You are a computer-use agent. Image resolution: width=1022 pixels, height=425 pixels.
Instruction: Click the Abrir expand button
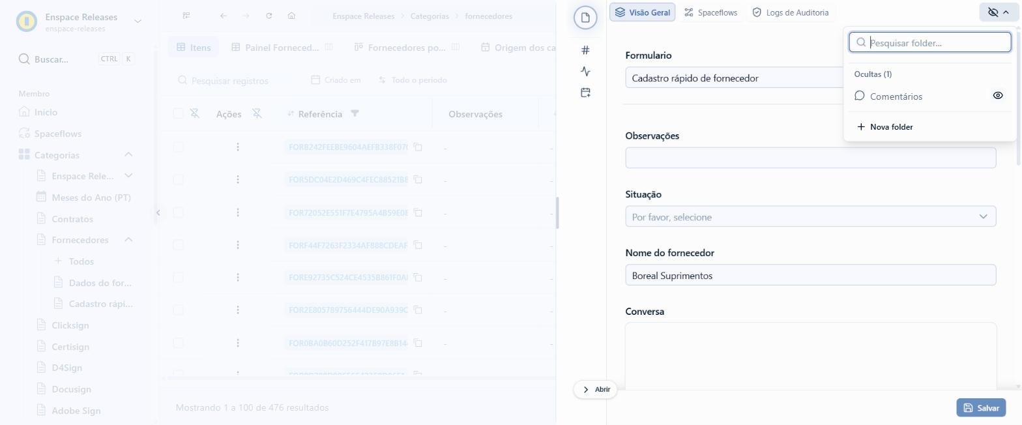pos(596,389)
